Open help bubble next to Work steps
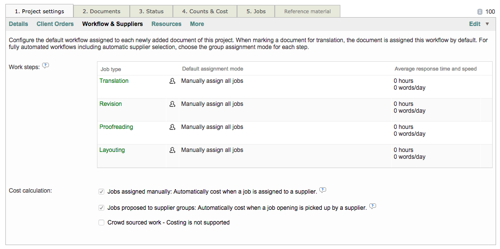The width and height of the screenshot is (500, 249). click(46, 66)
